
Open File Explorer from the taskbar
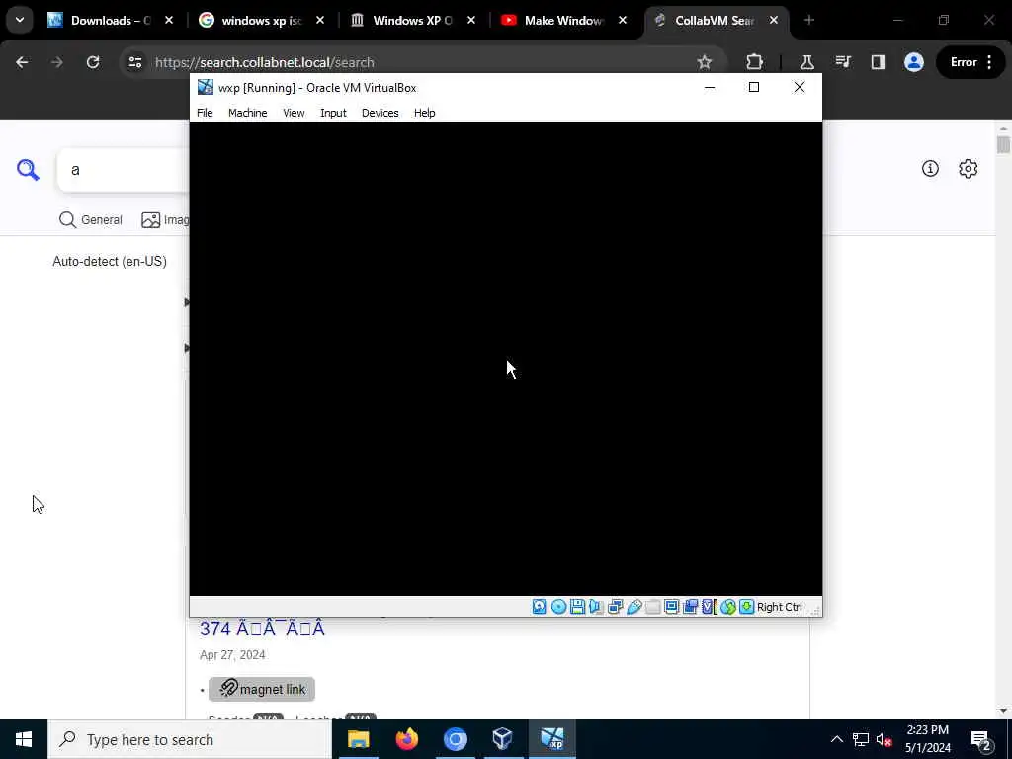pos(358,739)
